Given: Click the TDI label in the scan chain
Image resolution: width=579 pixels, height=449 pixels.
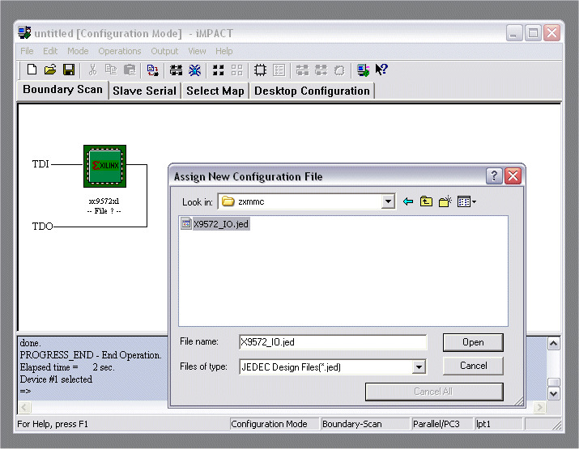Looking at the screenshot, I should 40,163.
